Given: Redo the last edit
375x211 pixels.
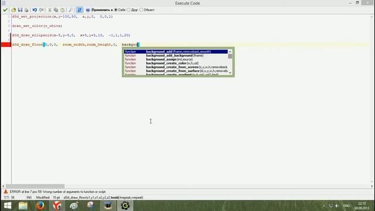Looking at the screenshot, I should (x=42, y=10).
